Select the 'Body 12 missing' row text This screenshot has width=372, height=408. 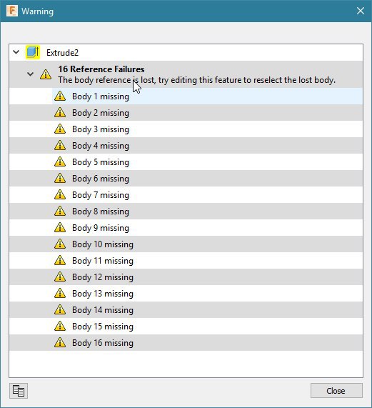point(103,277)
